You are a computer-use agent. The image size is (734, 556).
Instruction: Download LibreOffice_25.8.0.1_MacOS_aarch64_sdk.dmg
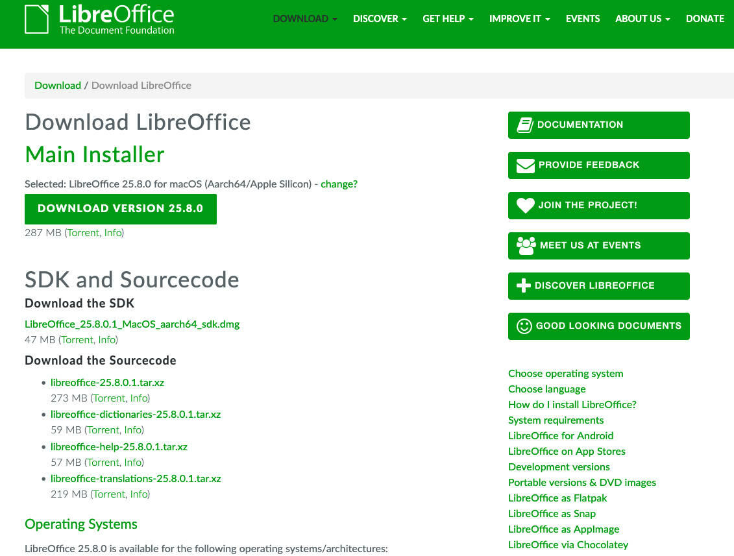click(132, 324)
